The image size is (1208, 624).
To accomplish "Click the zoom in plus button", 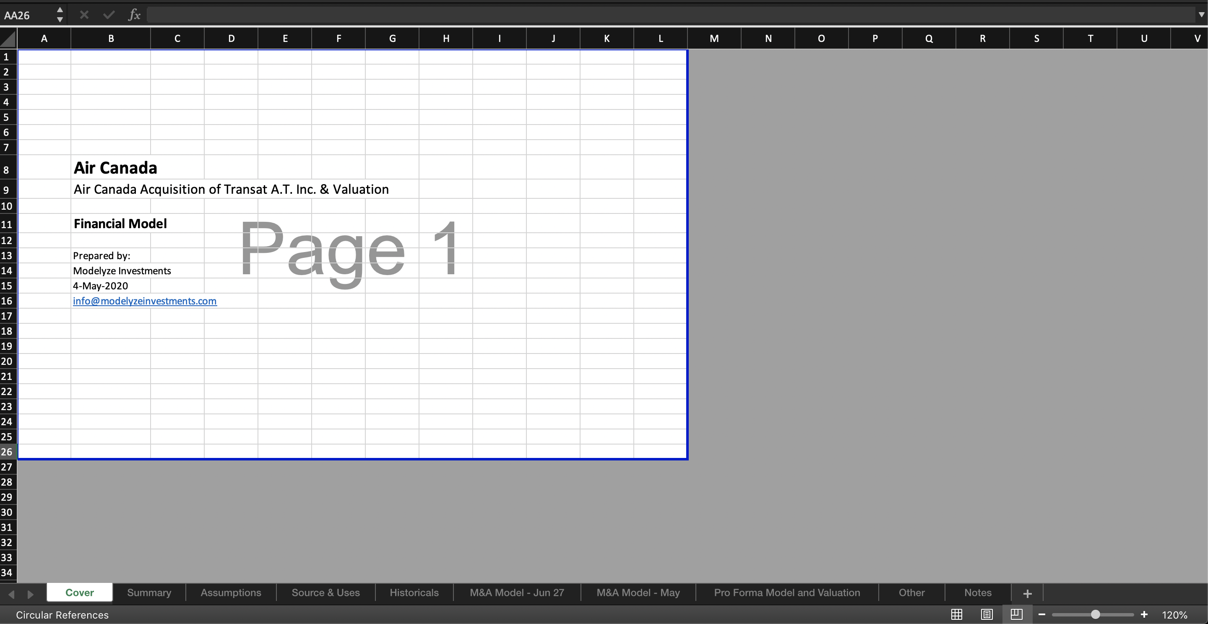I will (1144, 615).
